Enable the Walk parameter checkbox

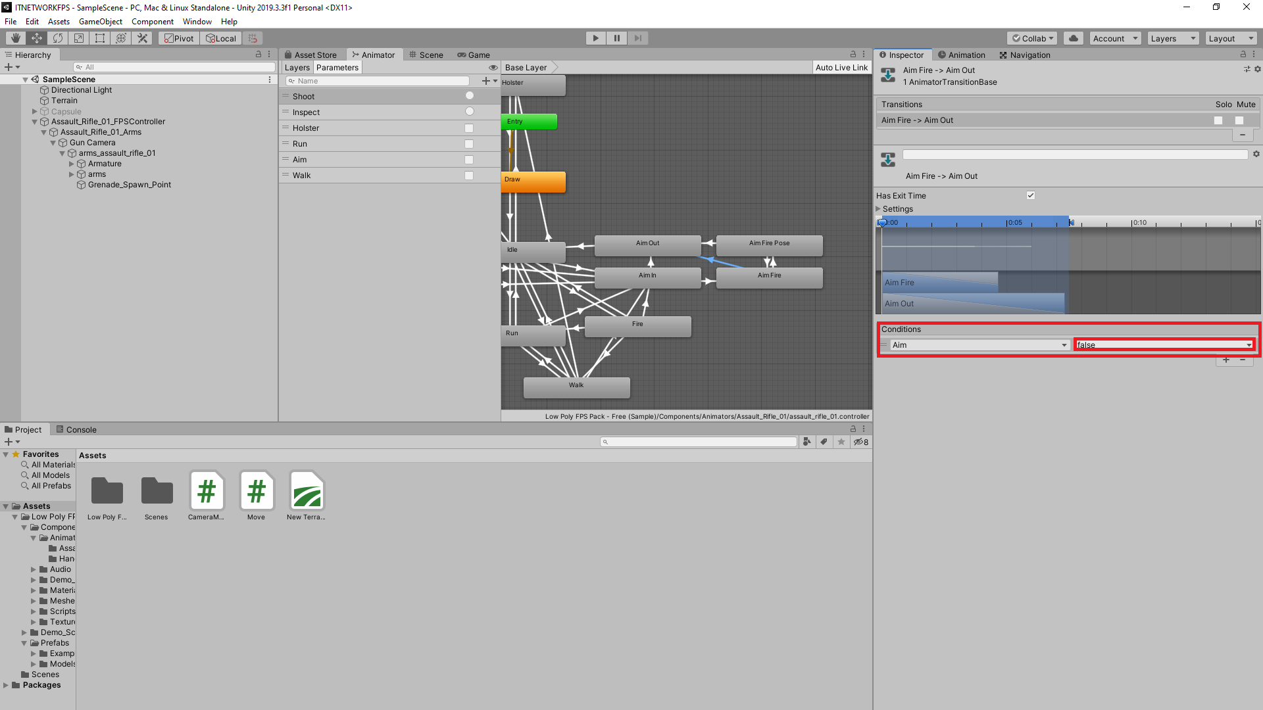click(x=468, y=175)
